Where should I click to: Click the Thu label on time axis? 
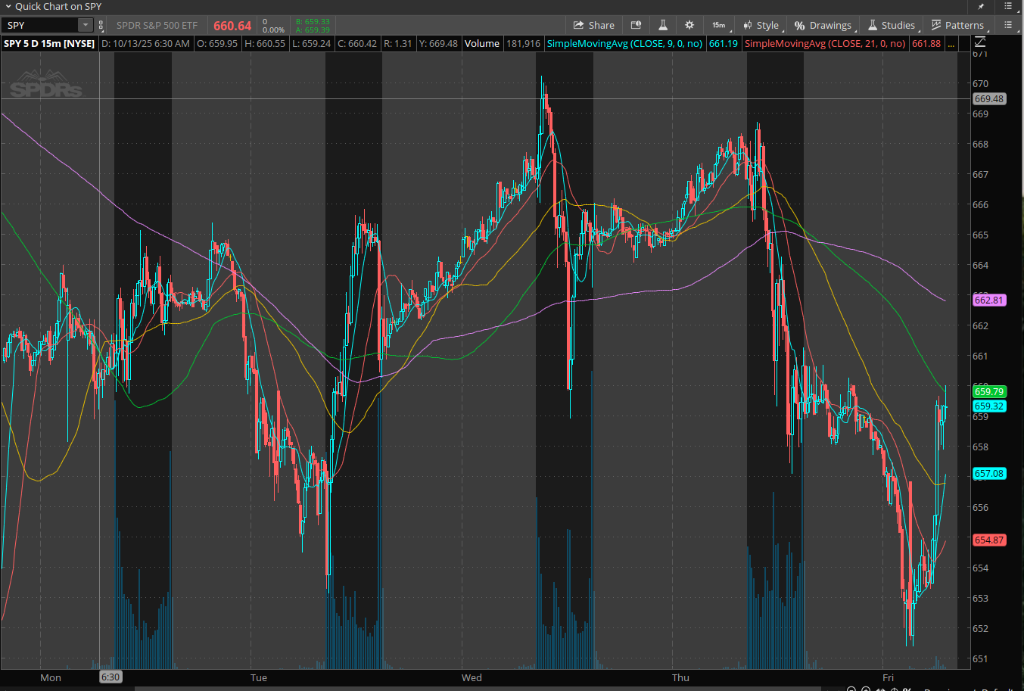click(680, 677)
